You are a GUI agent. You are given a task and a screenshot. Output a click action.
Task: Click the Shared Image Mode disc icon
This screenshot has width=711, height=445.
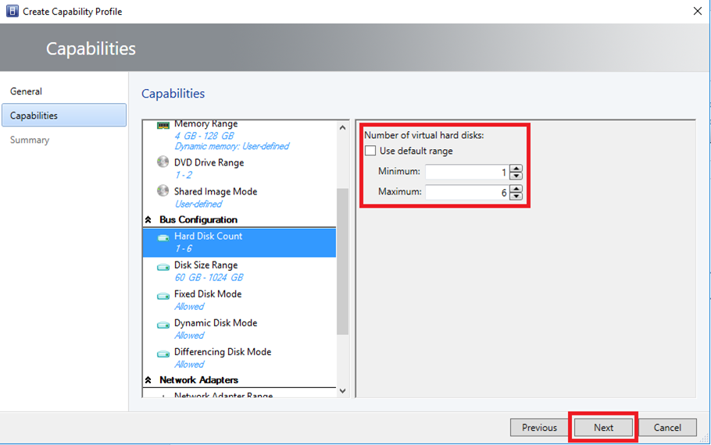[x=163, y=190]
